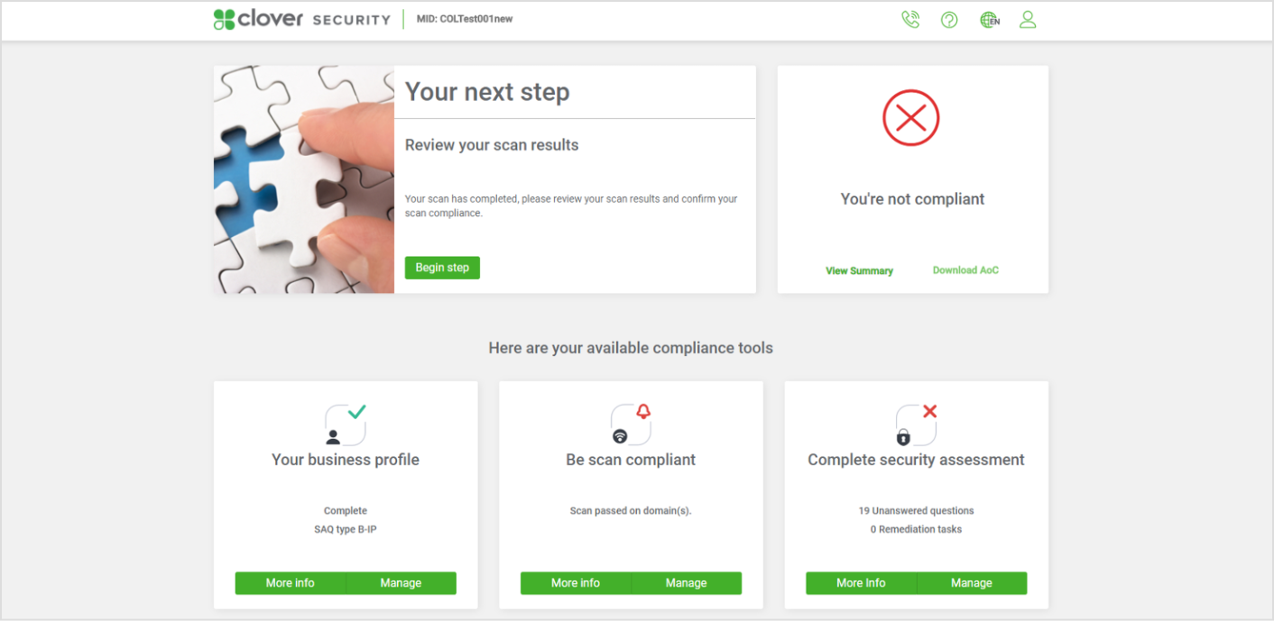Click the puzzle piece image thumbnail
Image resolution: width=1274 pixels, height=621 pixels.
(304, 179)
